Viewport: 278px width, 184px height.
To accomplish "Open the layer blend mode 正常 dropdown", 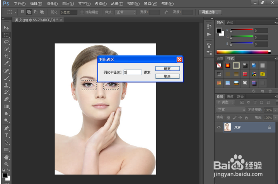I will click(x=230, y=110).
